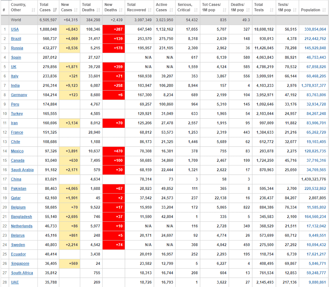
Task: Sort the table by Country, Other column icon
Action: [x=33, y=10]
